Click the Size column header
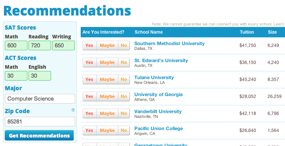The width and height of the screenshot is (285, 146). pos(272,32)
